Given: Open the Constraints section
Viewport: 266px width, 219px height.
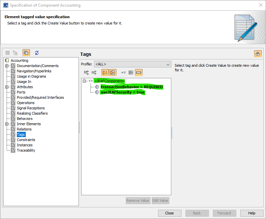Looking at the screenshot, I should (26, 140).
